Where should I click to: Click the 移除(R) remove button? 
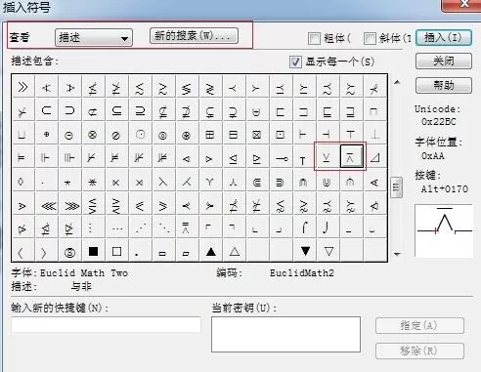click(x=419, y=351)
